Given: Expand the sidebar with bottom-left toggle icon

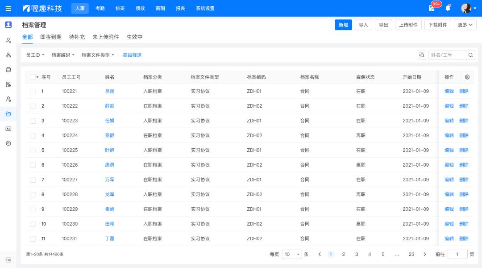Looking at the screenshot, I should pyautogui.click(x=8, y=260).
